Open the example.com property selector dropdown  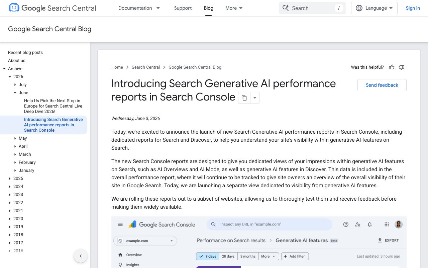145,241
